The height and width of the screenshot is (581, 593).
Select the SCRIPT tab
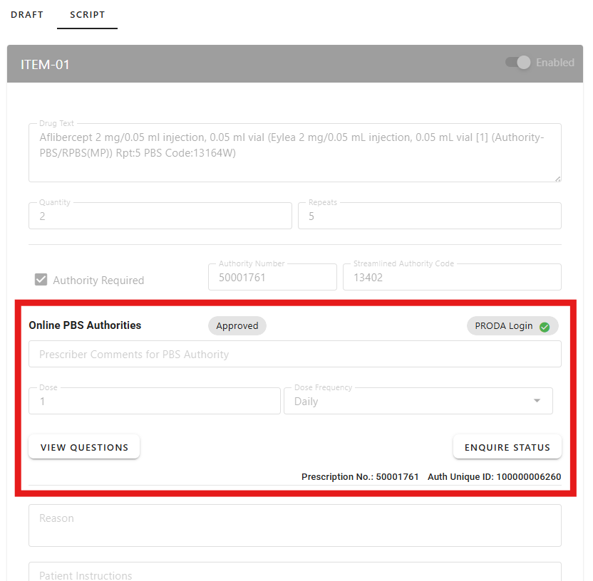click(87, 15)
